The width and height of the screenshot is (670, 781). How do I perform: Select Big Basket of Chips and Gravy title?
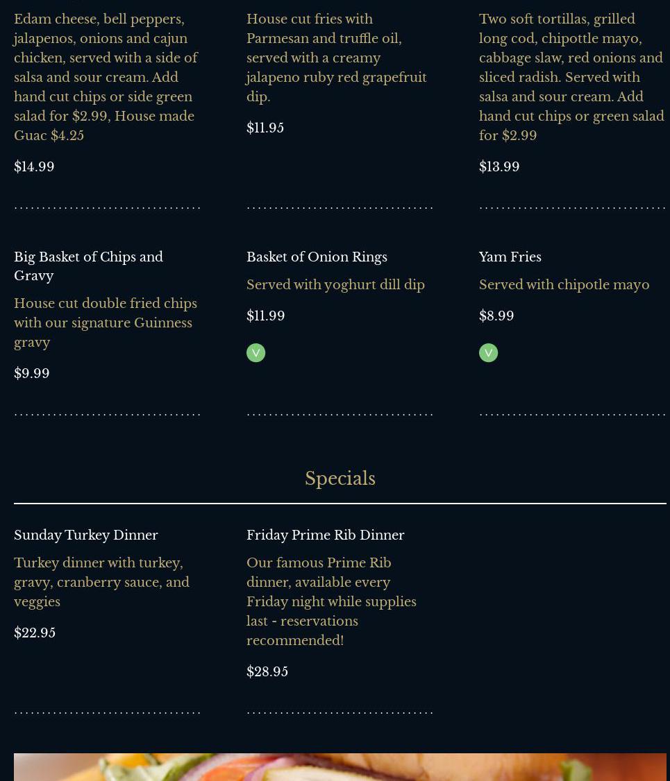click(88, 266)
